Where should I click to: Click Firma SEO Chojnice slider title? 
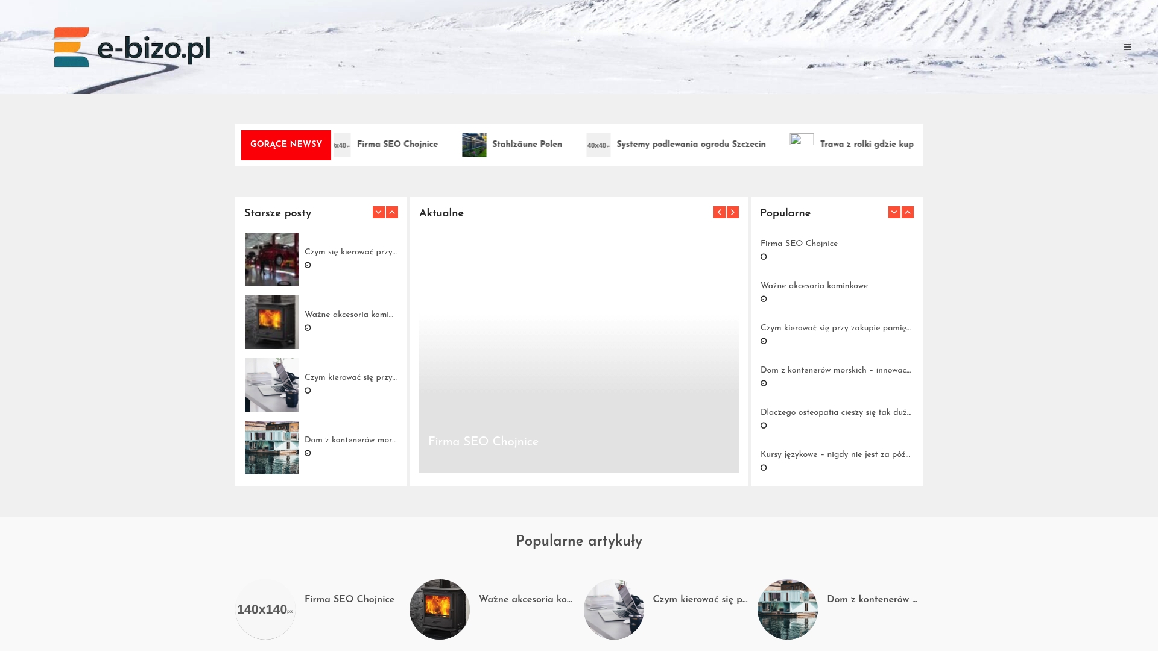483,442
